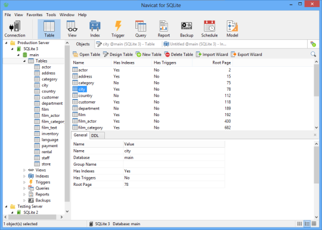This screenshot has width=322, height=230.
Task: Click the tree panel horizontal scrollbar
Action: 32,217
